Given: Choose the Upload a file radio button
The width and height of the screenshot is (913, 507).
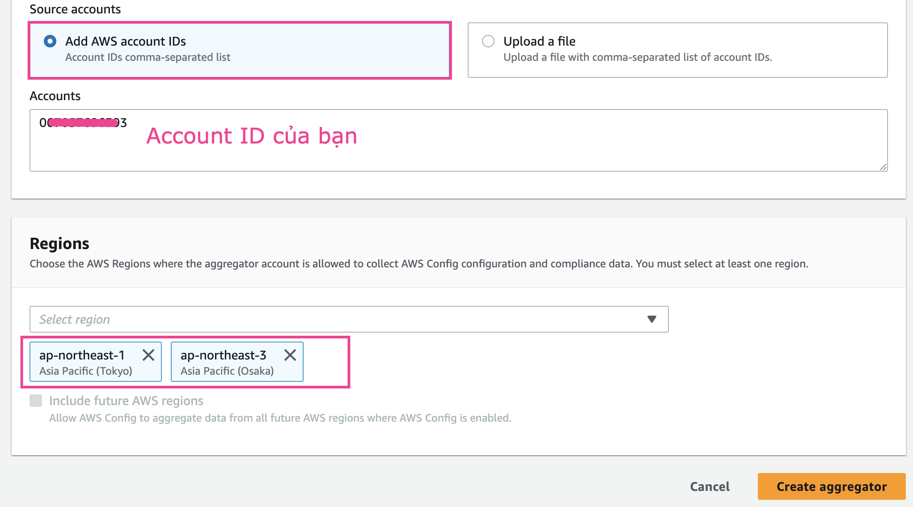Looking at the screenshot, I should point(488,42).
